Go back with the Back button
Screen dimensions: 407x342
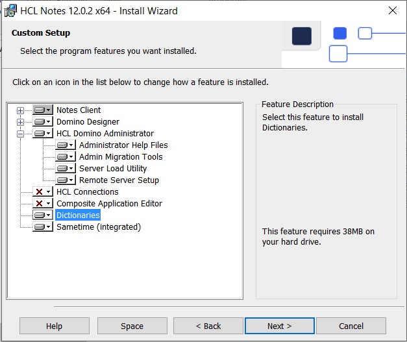point(208,326)
